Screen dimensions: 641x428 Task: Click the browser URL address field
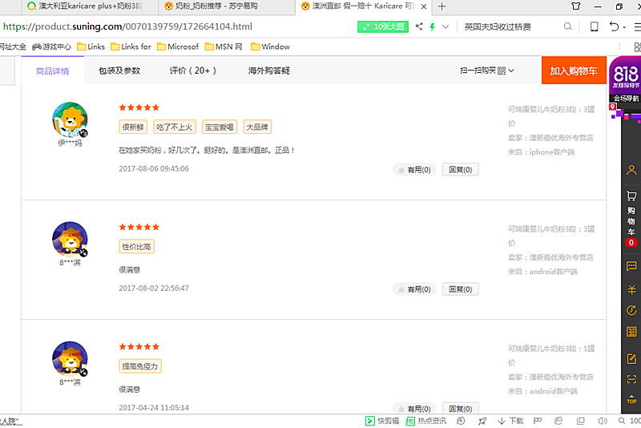[176, 26]
